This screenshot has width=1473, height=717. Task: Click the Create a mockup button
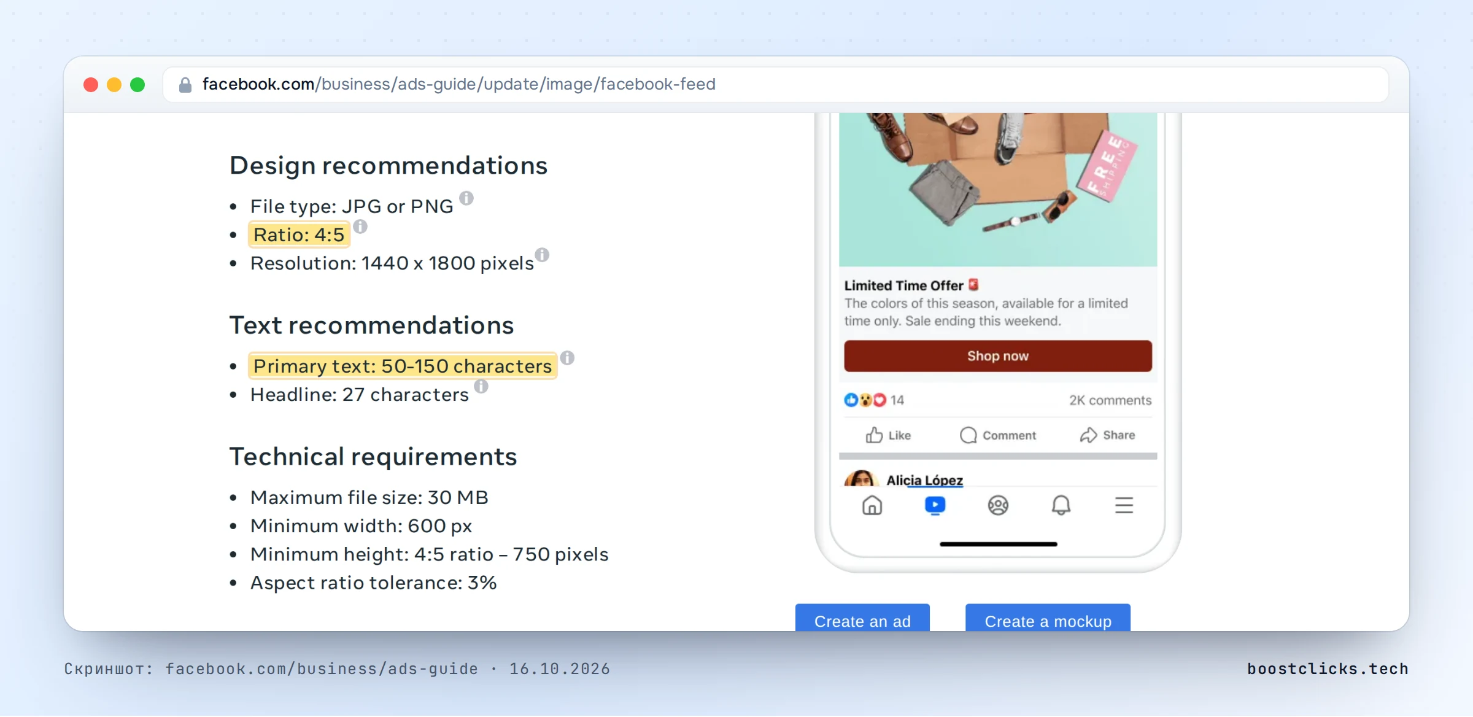click(1048, 618)
